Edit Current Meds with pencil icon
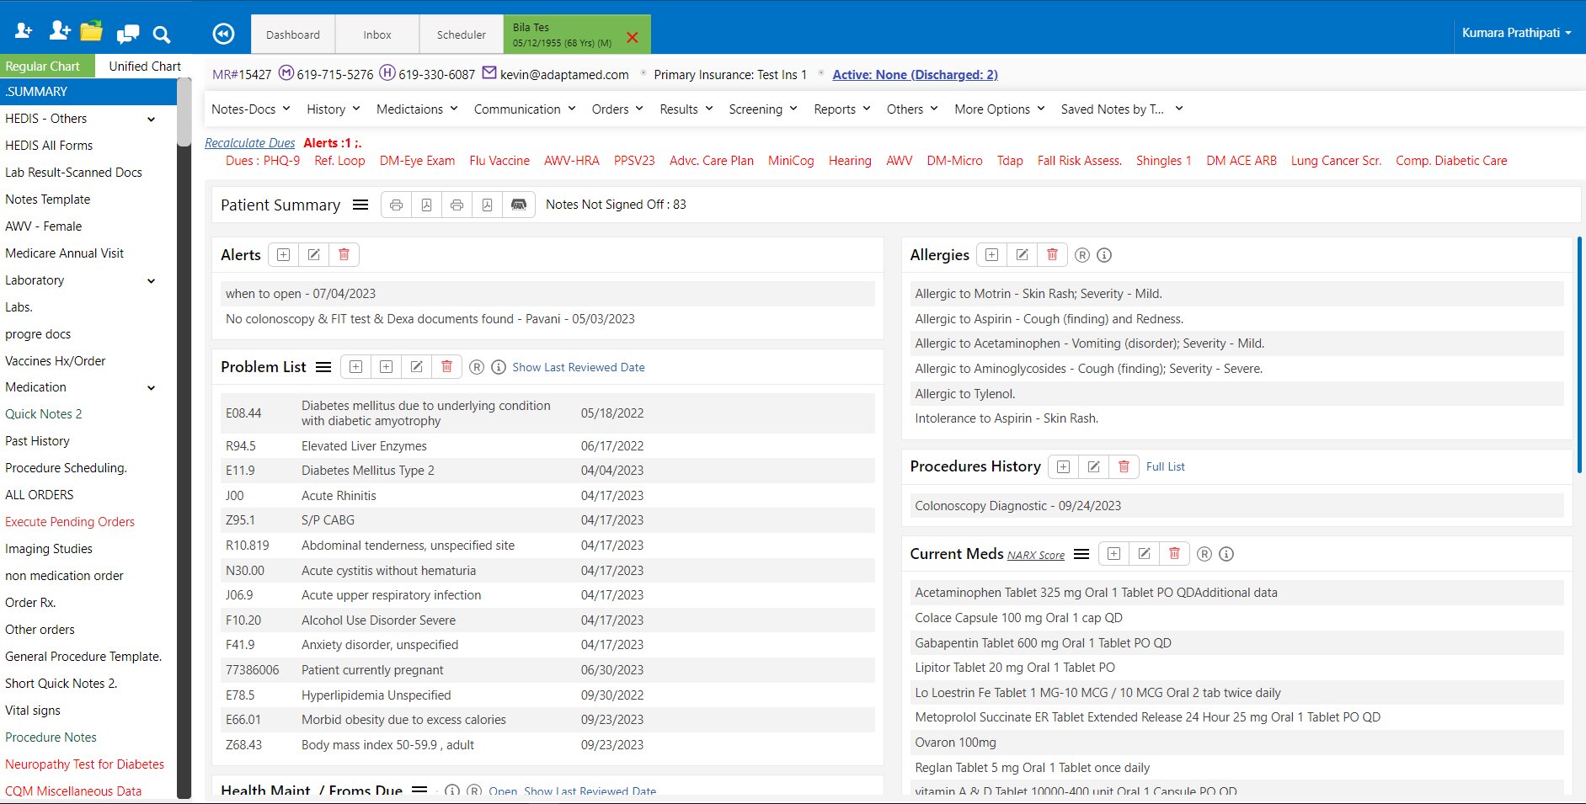Viewport: 1586px width, 804px height. point(1144,554)
